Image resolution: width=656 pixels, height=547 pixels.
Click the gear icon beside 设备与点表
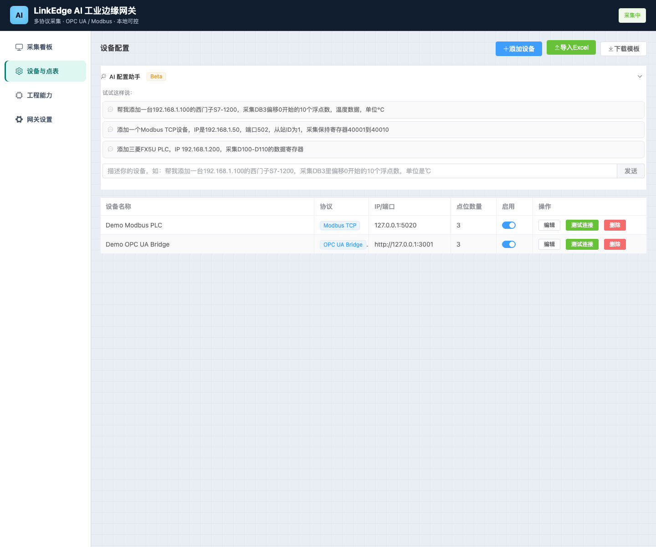pyautogui.click(x=19, y=71)
